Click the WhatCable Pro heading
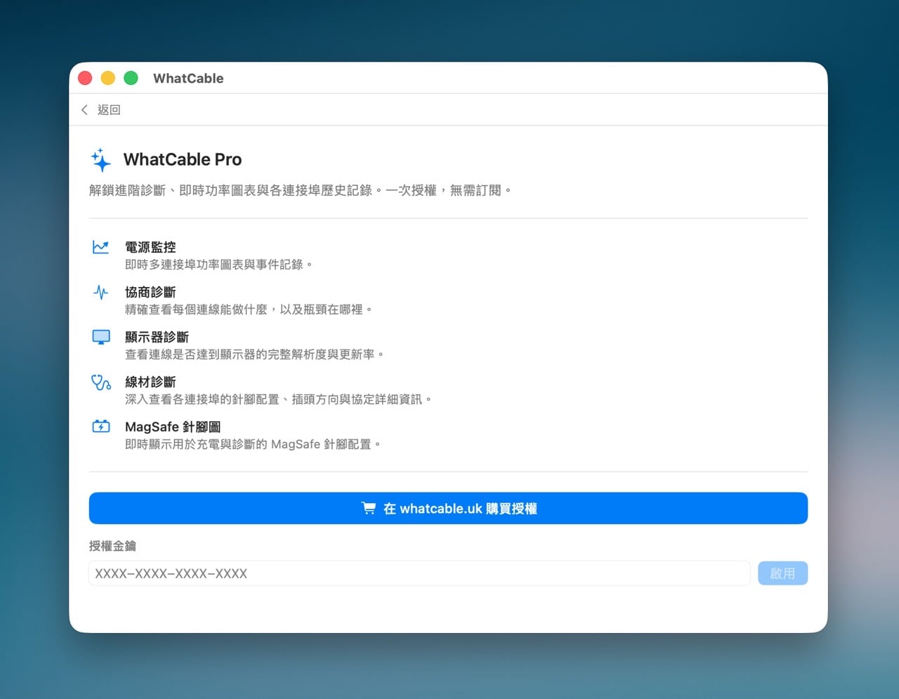Viewport: 899px width, 699px height. point(183,159)
